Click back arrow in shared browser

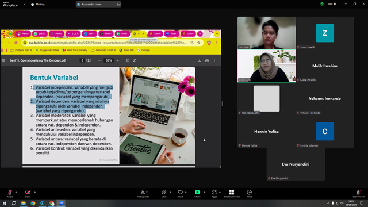point(2,43)
